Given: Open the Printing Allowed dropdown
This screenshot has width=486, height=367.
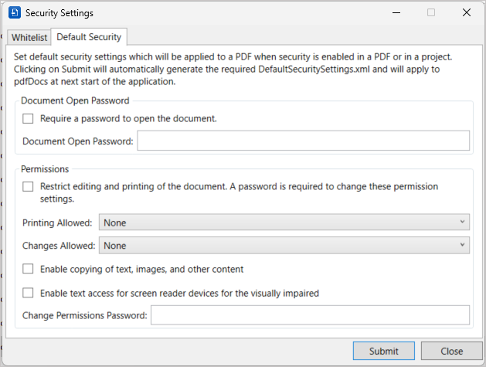Looking at the screenshot, I should (284, 223).
